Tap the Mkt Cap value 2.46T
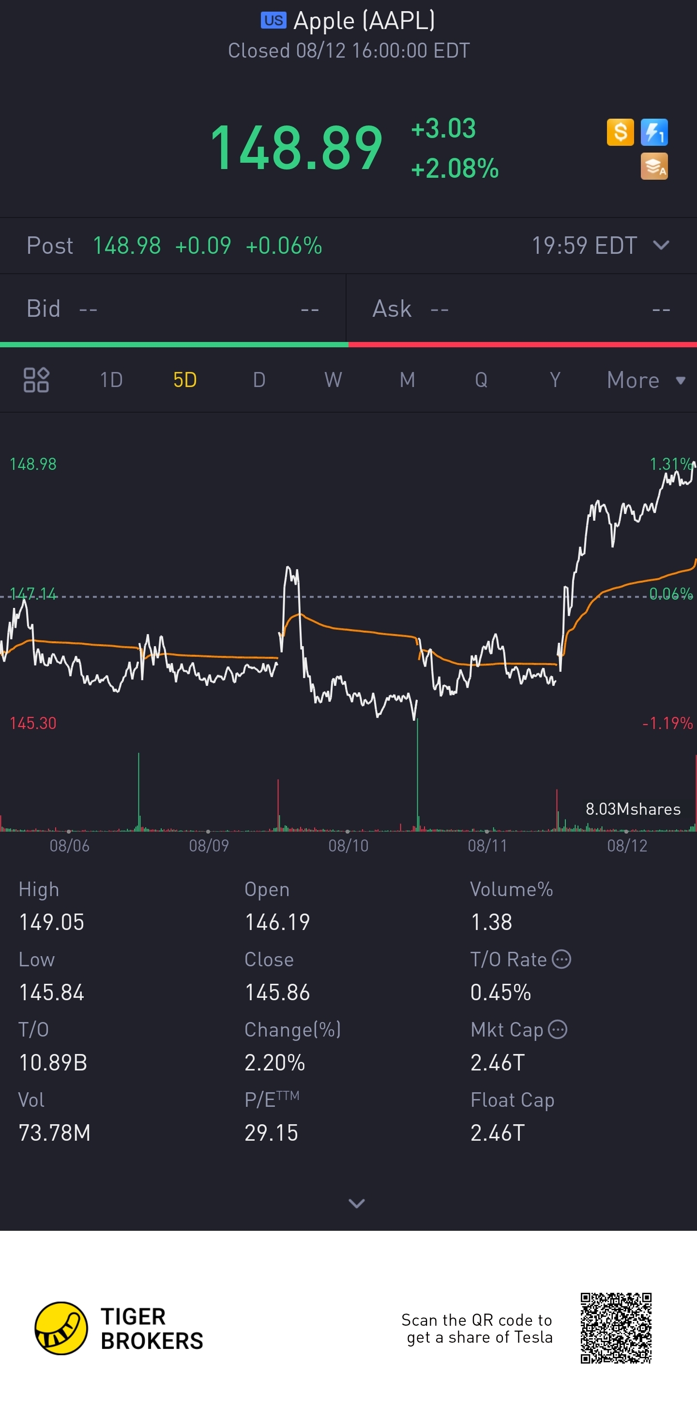 pos(497,1062)
